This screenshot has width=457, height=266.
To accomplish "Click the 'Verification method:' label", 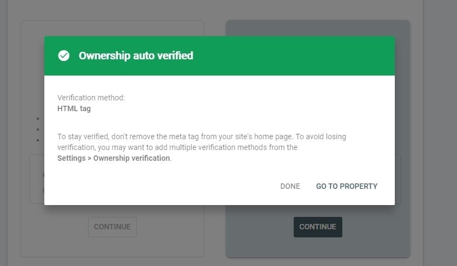I will (x=91, y=98).
